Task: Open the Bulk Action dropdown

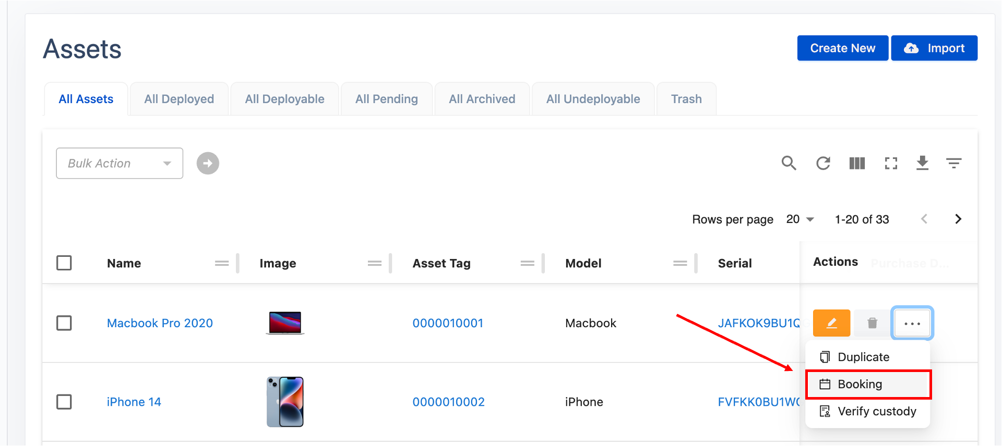Action: click(x=120, y=163)
